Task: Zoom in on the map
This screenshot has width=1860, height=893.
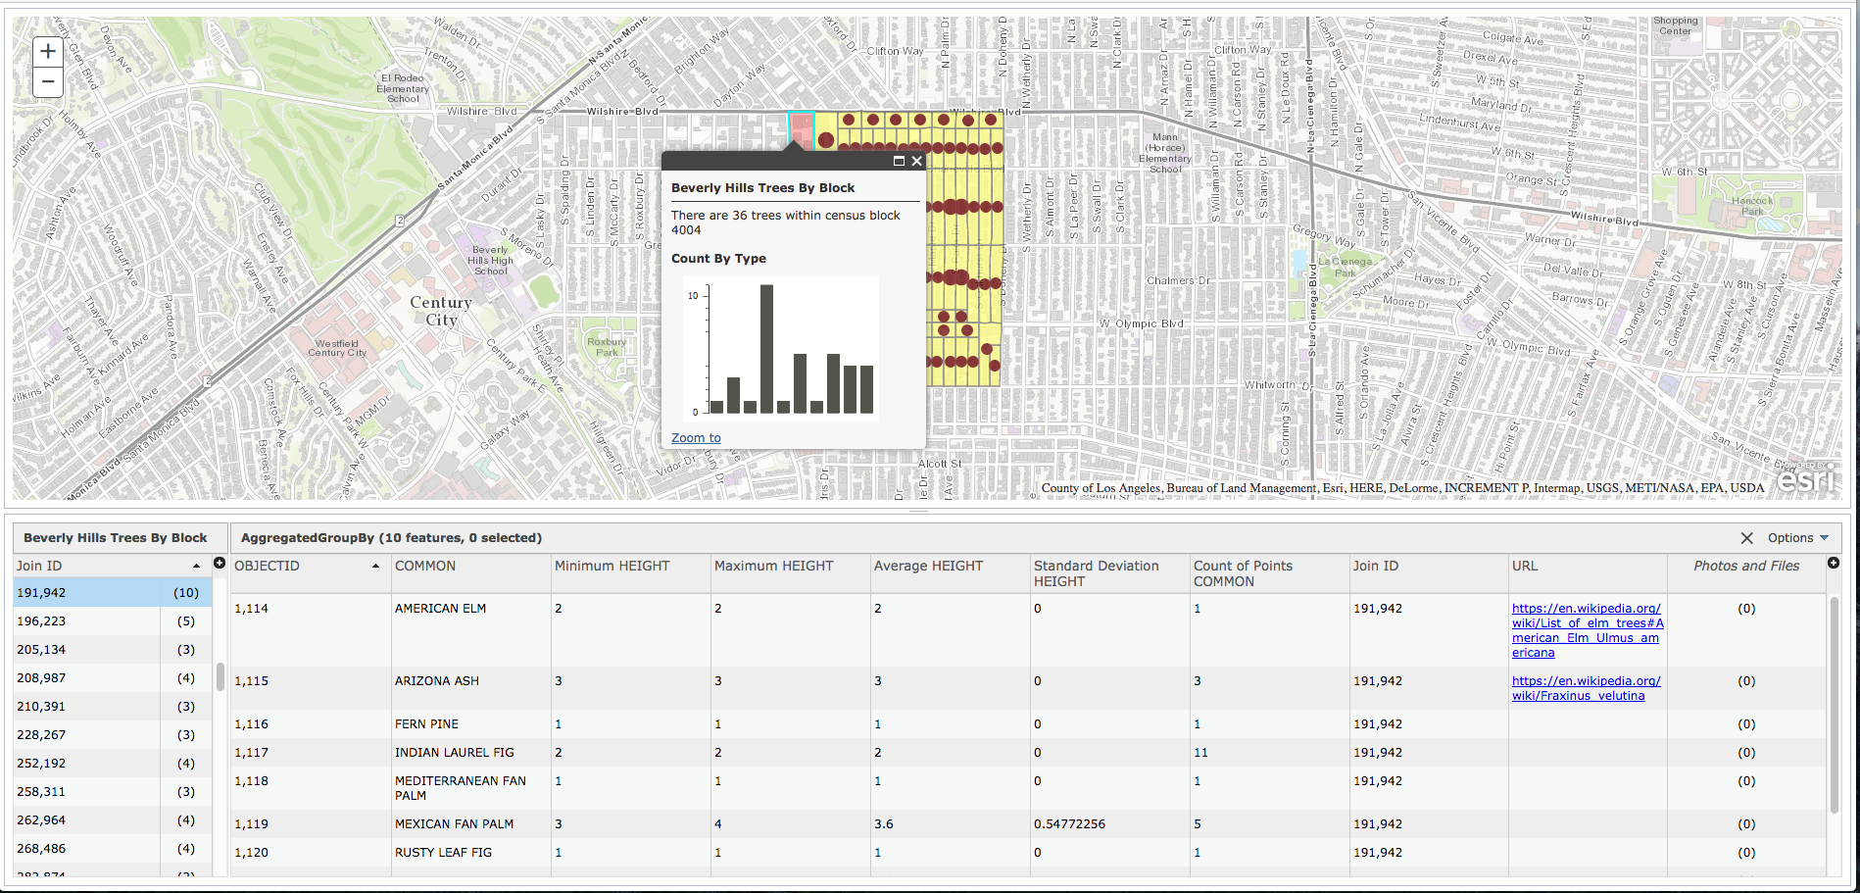Action: point(48,52)
